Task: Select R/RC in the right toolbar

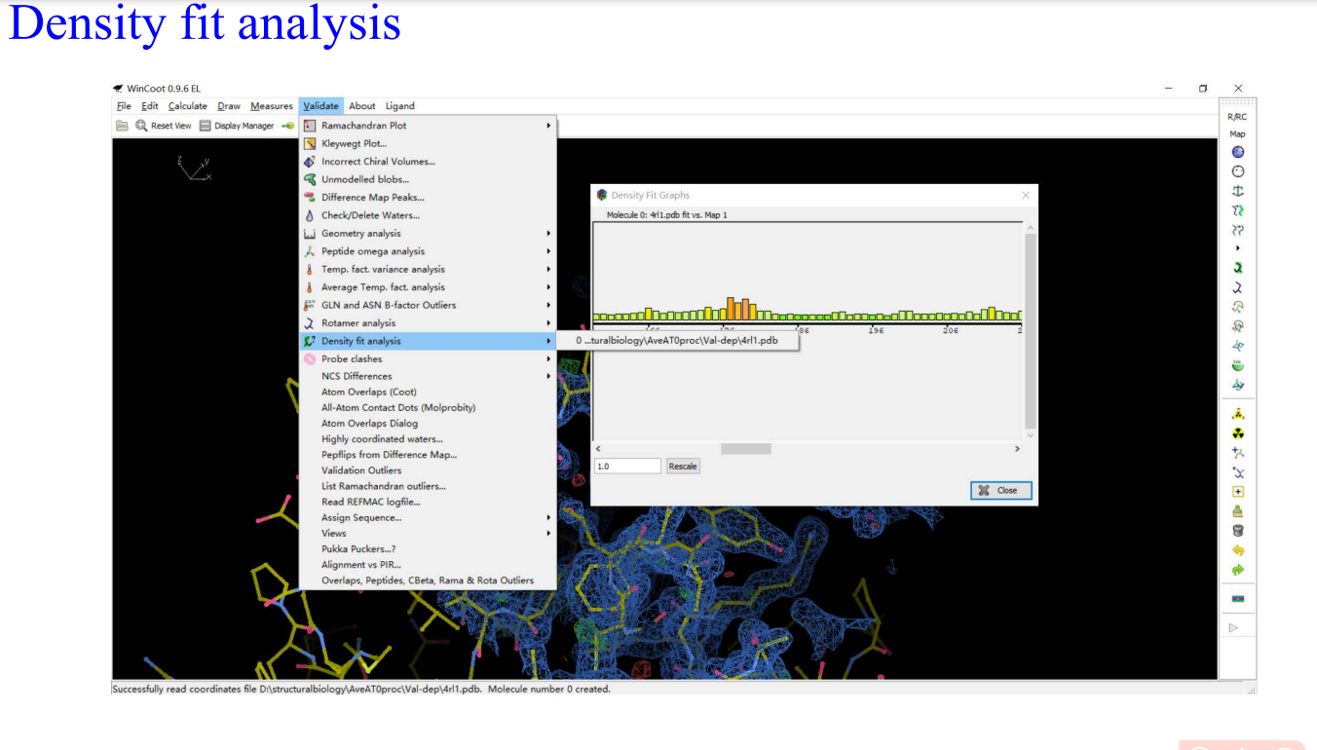Action: coord(1237,117)
